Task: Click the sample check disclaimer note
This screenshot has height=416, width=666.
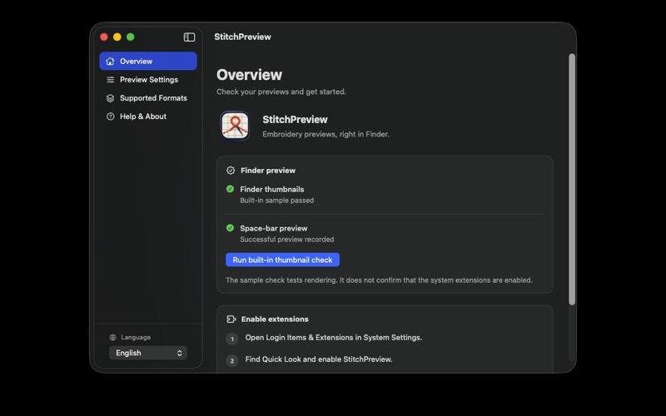Action: [379, 280]
